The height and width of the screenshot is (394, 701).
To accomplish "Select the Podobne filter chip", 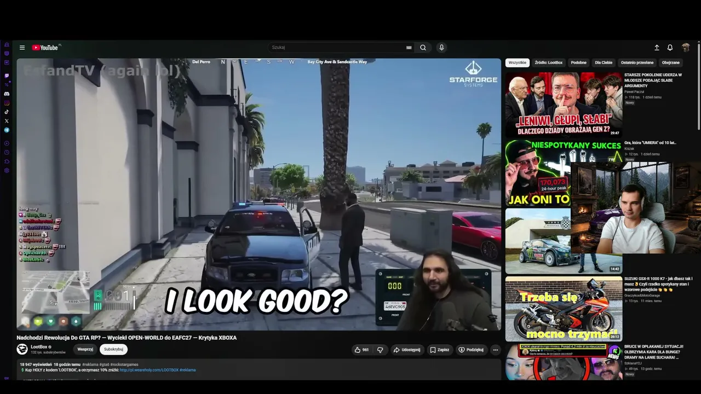I will coord(578,62).
